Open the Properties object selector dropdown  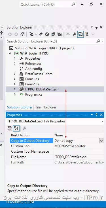102,121
